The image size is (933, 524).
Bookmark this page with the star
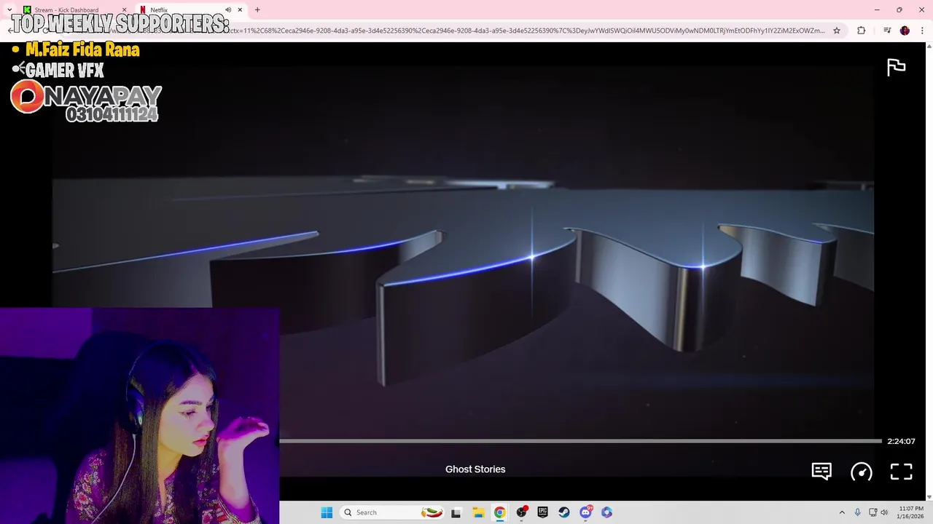tap(837, 31)
